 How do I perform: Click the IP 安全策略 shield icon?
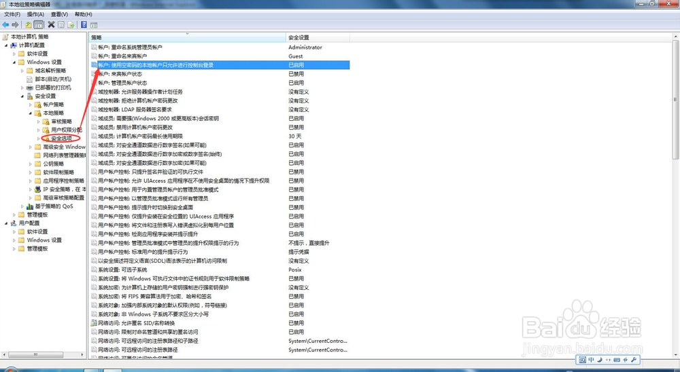pyautogui.click(x=38, y=189)
